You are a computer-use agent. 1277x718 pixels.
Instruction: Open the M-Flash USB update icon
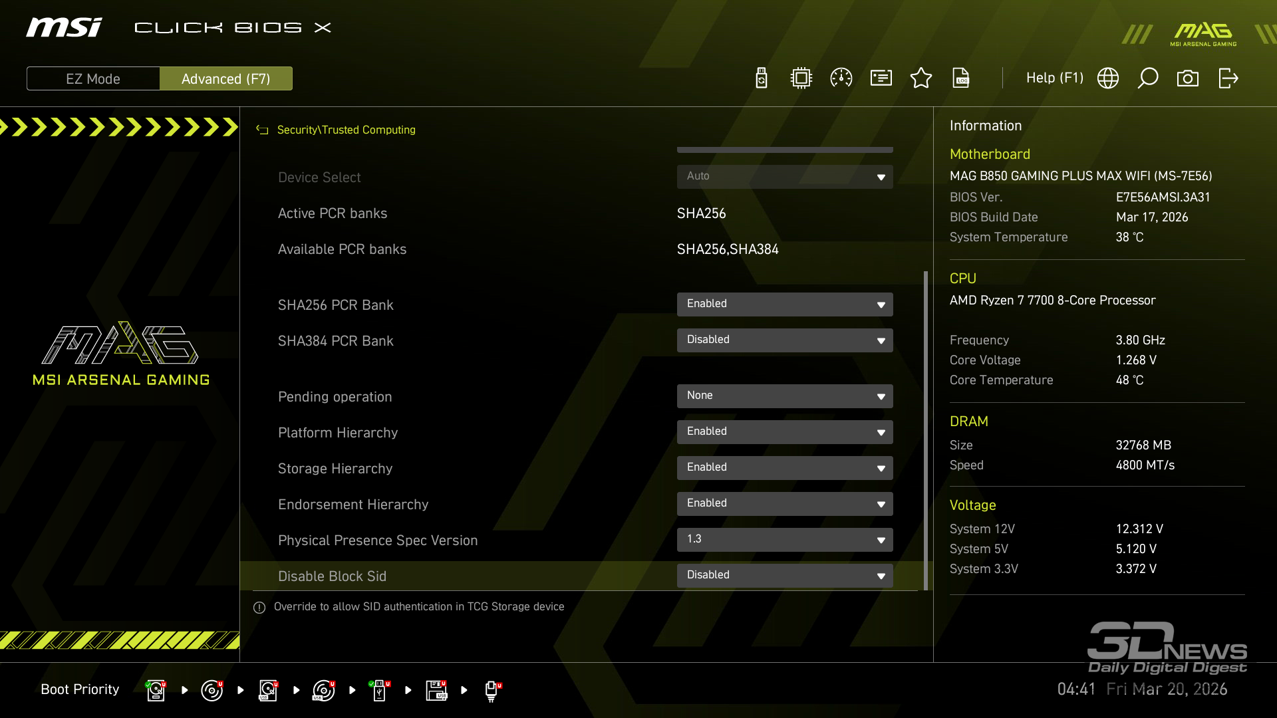tap(762, 78)
